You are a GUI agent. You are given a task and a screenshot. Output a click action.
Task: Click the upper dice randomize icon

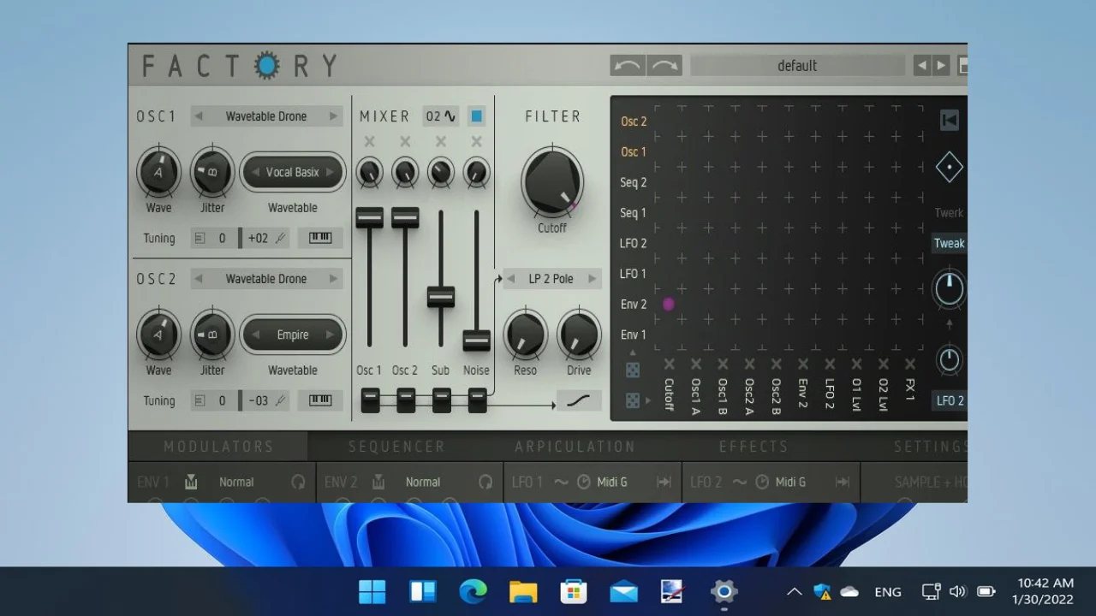(633, 370)
